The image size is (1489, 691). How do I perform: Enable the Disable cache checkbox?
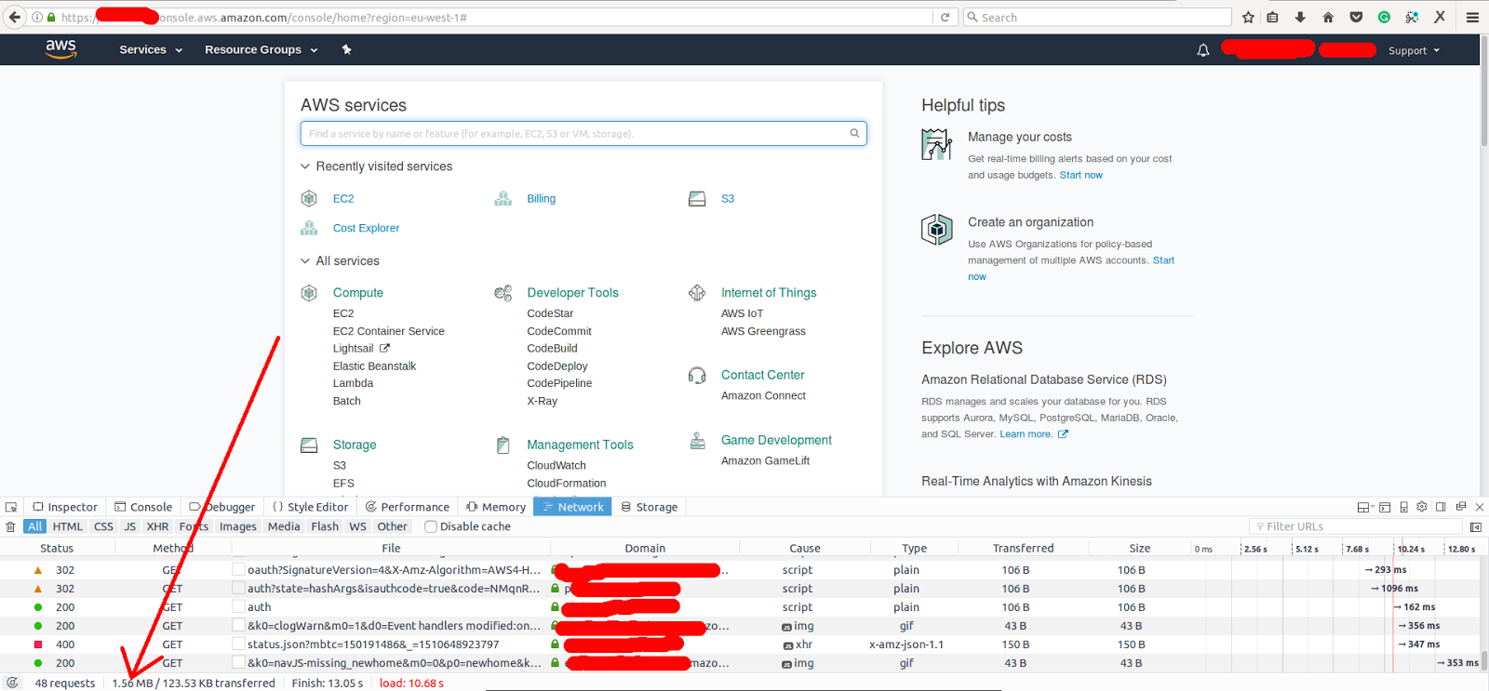coord(431,526)
